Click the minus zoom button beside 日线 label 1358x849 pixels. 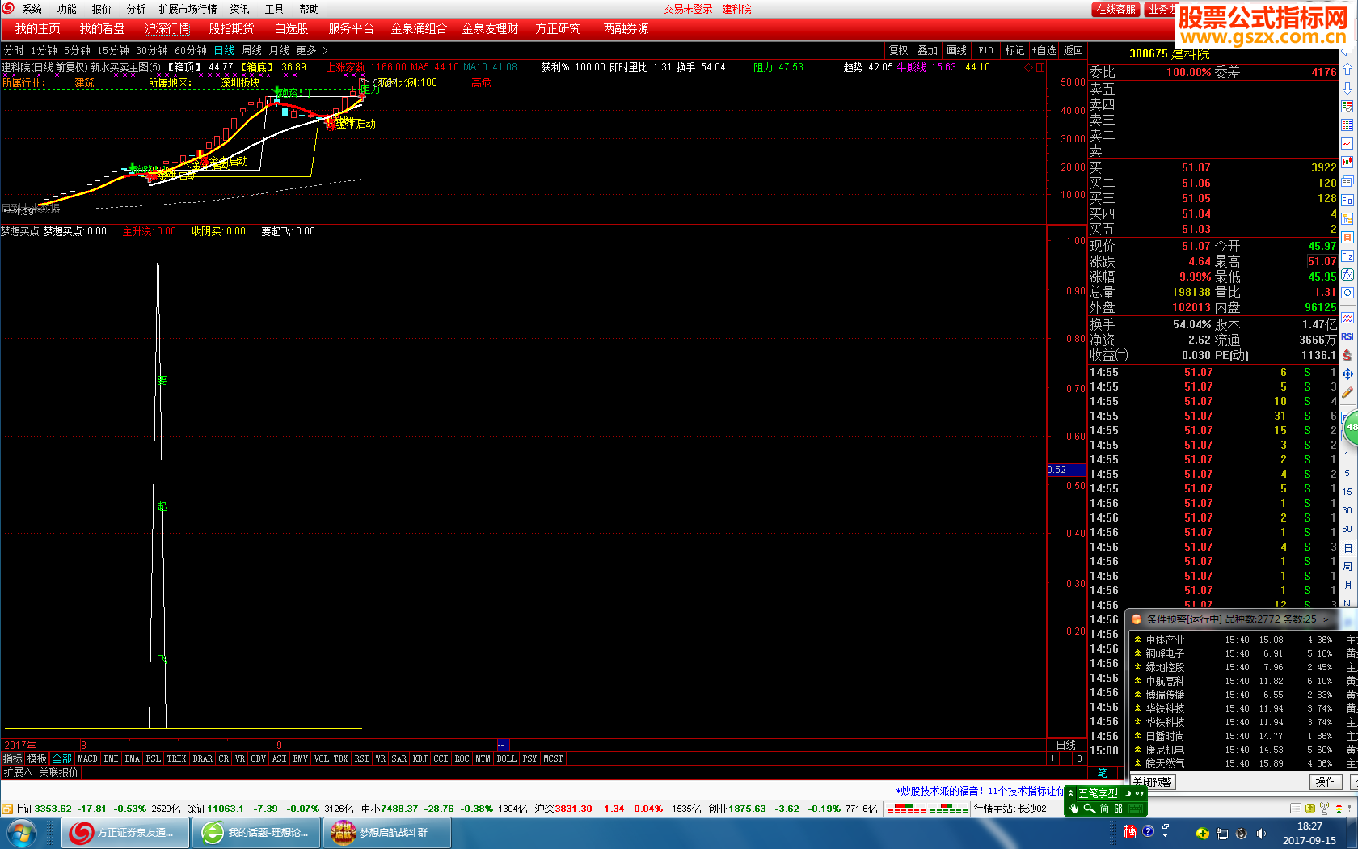[x=1065, y=758]
